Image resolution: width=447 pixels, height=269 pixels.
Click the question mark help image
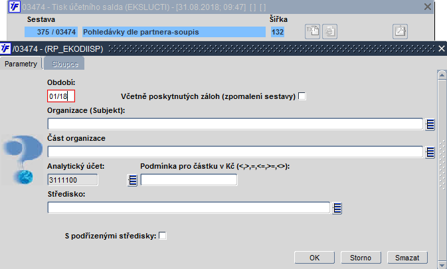click(22, 159)
